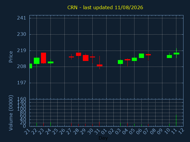The width and height of the screenshot is (190, 142).
Task: Click the 197 price axis label
Action: click(x=21, y=83)
